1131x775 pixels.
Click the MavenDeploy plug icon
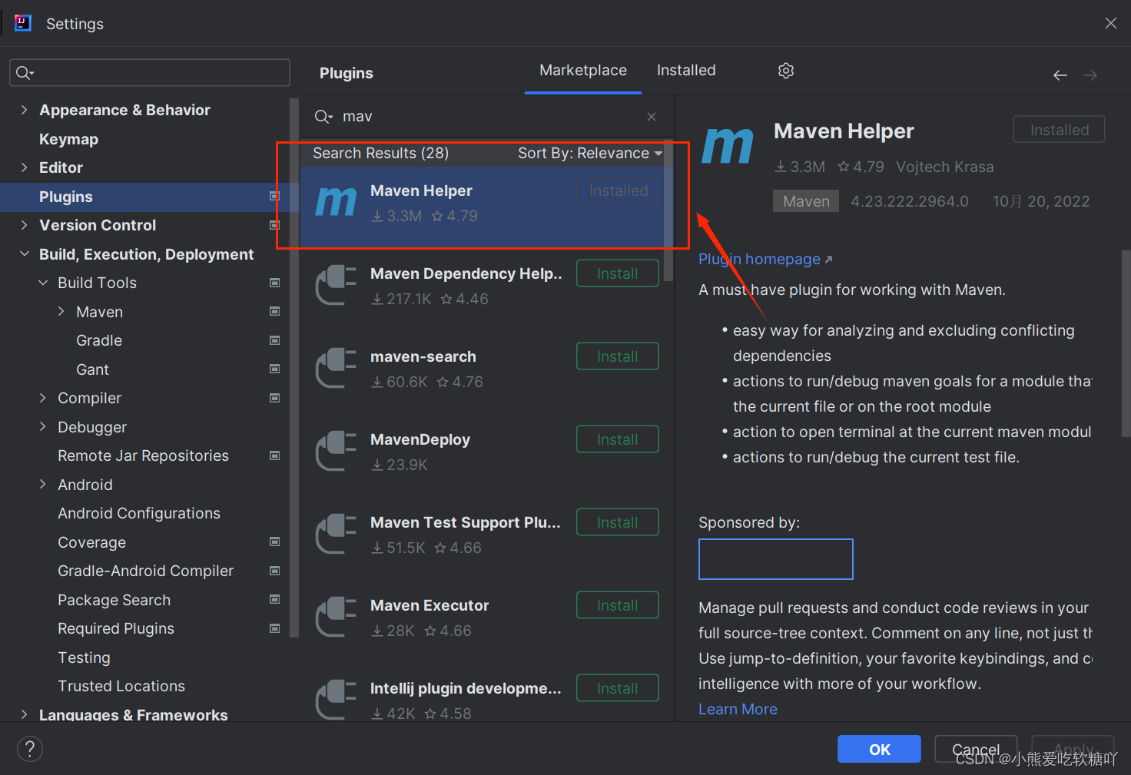click(x=336, y=451)
